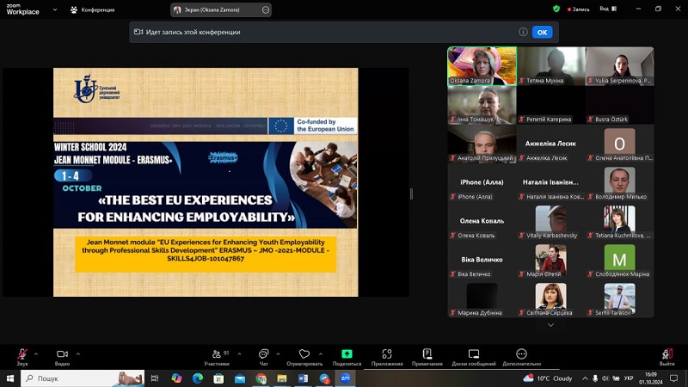Image resolution: width=688 pixels, height=387 pixels.
Task: Click the green encryption shield icon
Action: pos(556,9)
